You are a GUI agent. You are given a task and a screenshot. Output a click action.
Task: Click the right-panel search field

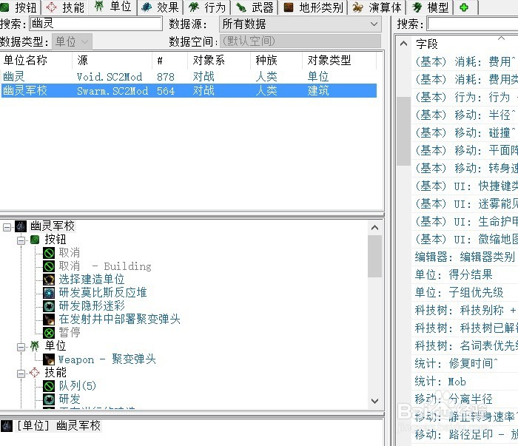472,24
